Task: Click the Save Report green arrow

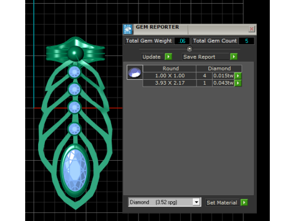Action: click(234, 56)
